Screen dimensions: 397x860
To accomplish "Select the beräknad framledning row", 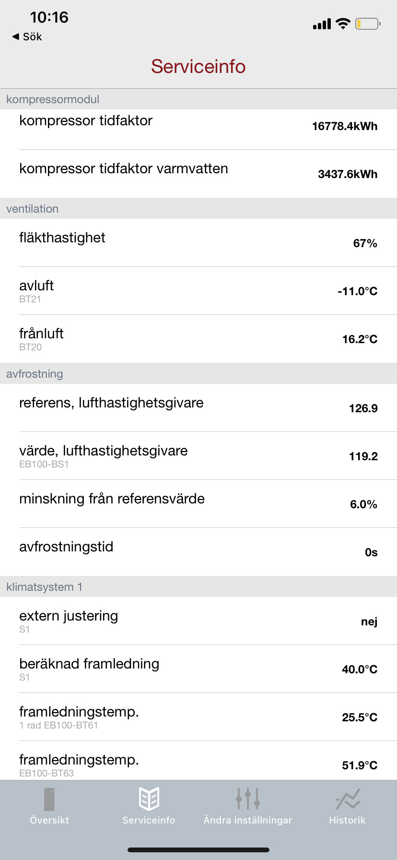I will point(198,669).
